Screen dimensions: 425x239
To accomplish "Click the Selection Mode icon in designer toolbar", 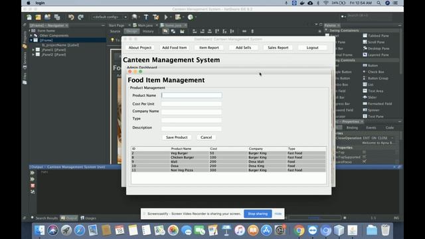I will click(x=165, y=31).
